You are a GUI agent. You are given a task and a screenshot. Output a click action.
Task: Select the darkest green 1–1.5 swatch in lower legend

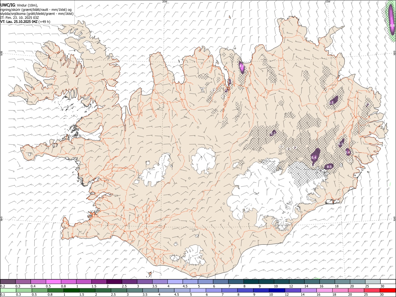click(x=71, y=290)
